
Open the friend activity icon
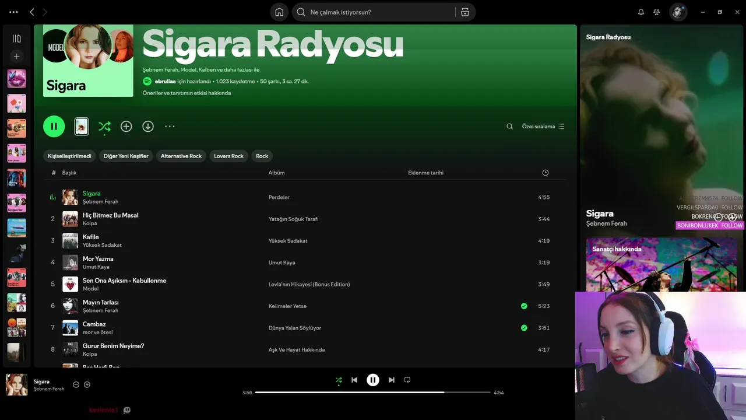pyautogui.click(x=657, y=12)
